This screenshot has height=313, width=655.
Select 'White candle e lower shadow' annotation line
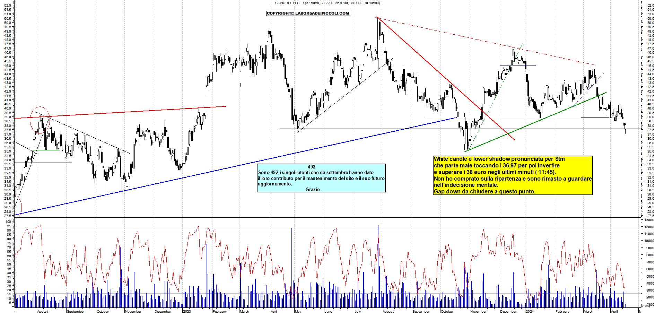[499, 159]
